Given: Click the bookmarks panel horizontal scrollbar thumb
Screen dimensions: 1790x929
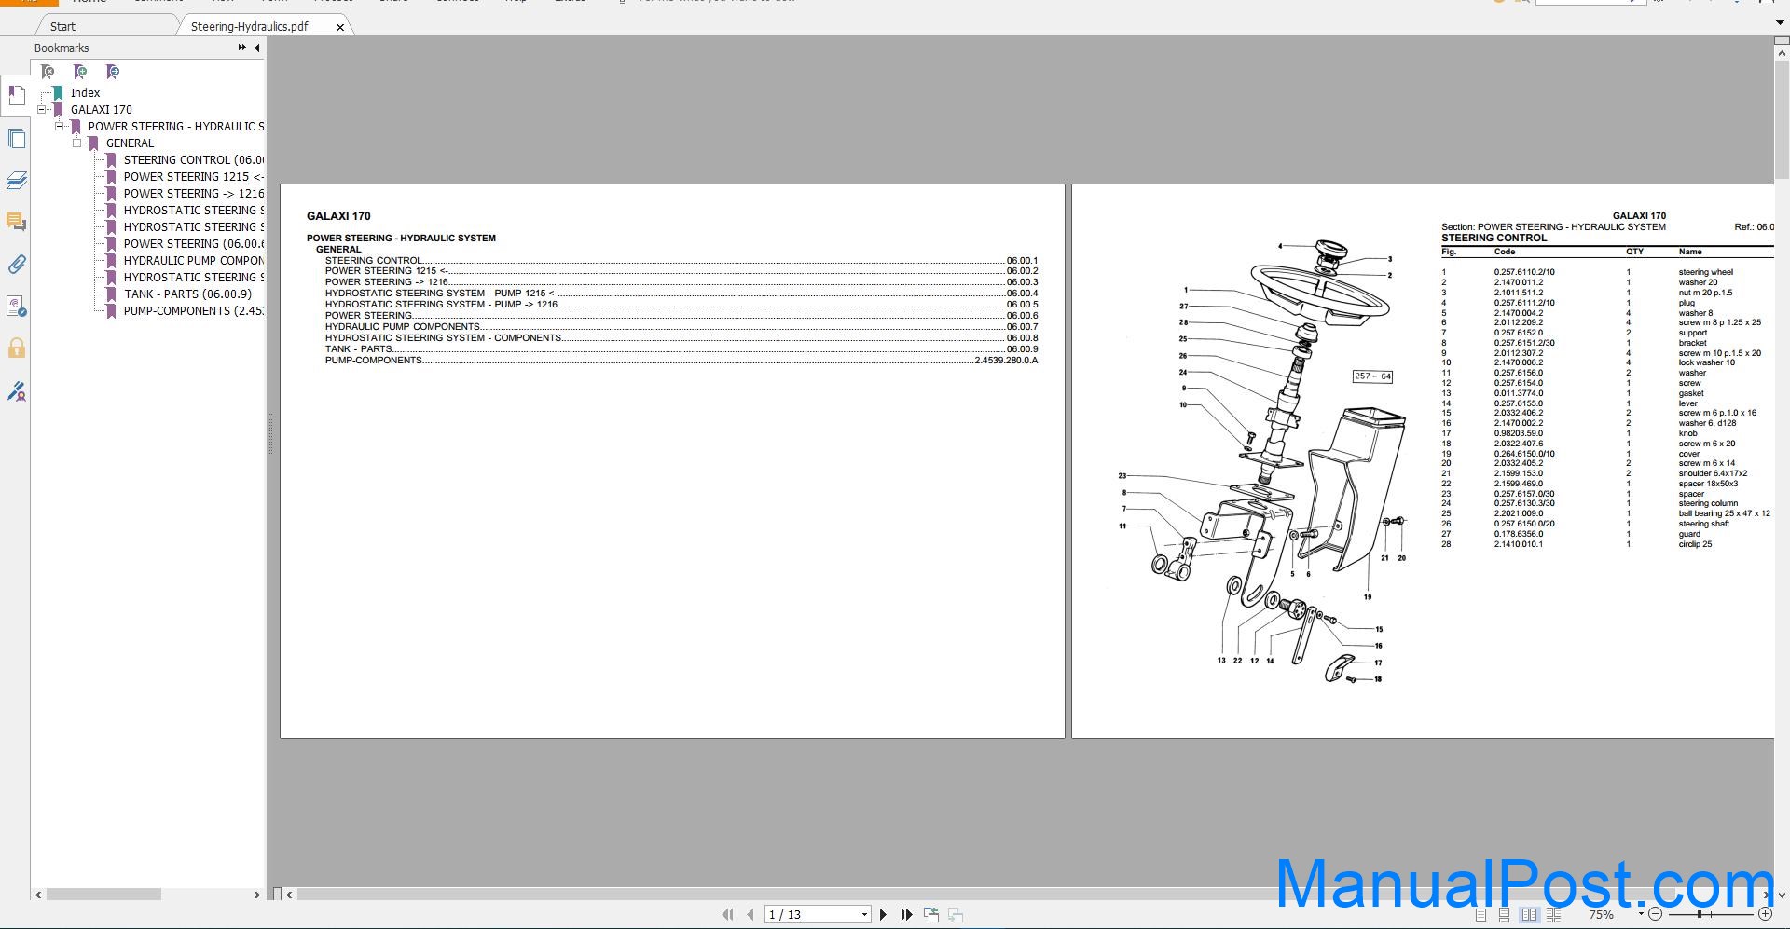Looking at the screenshot, I should [x=103, y=895].
